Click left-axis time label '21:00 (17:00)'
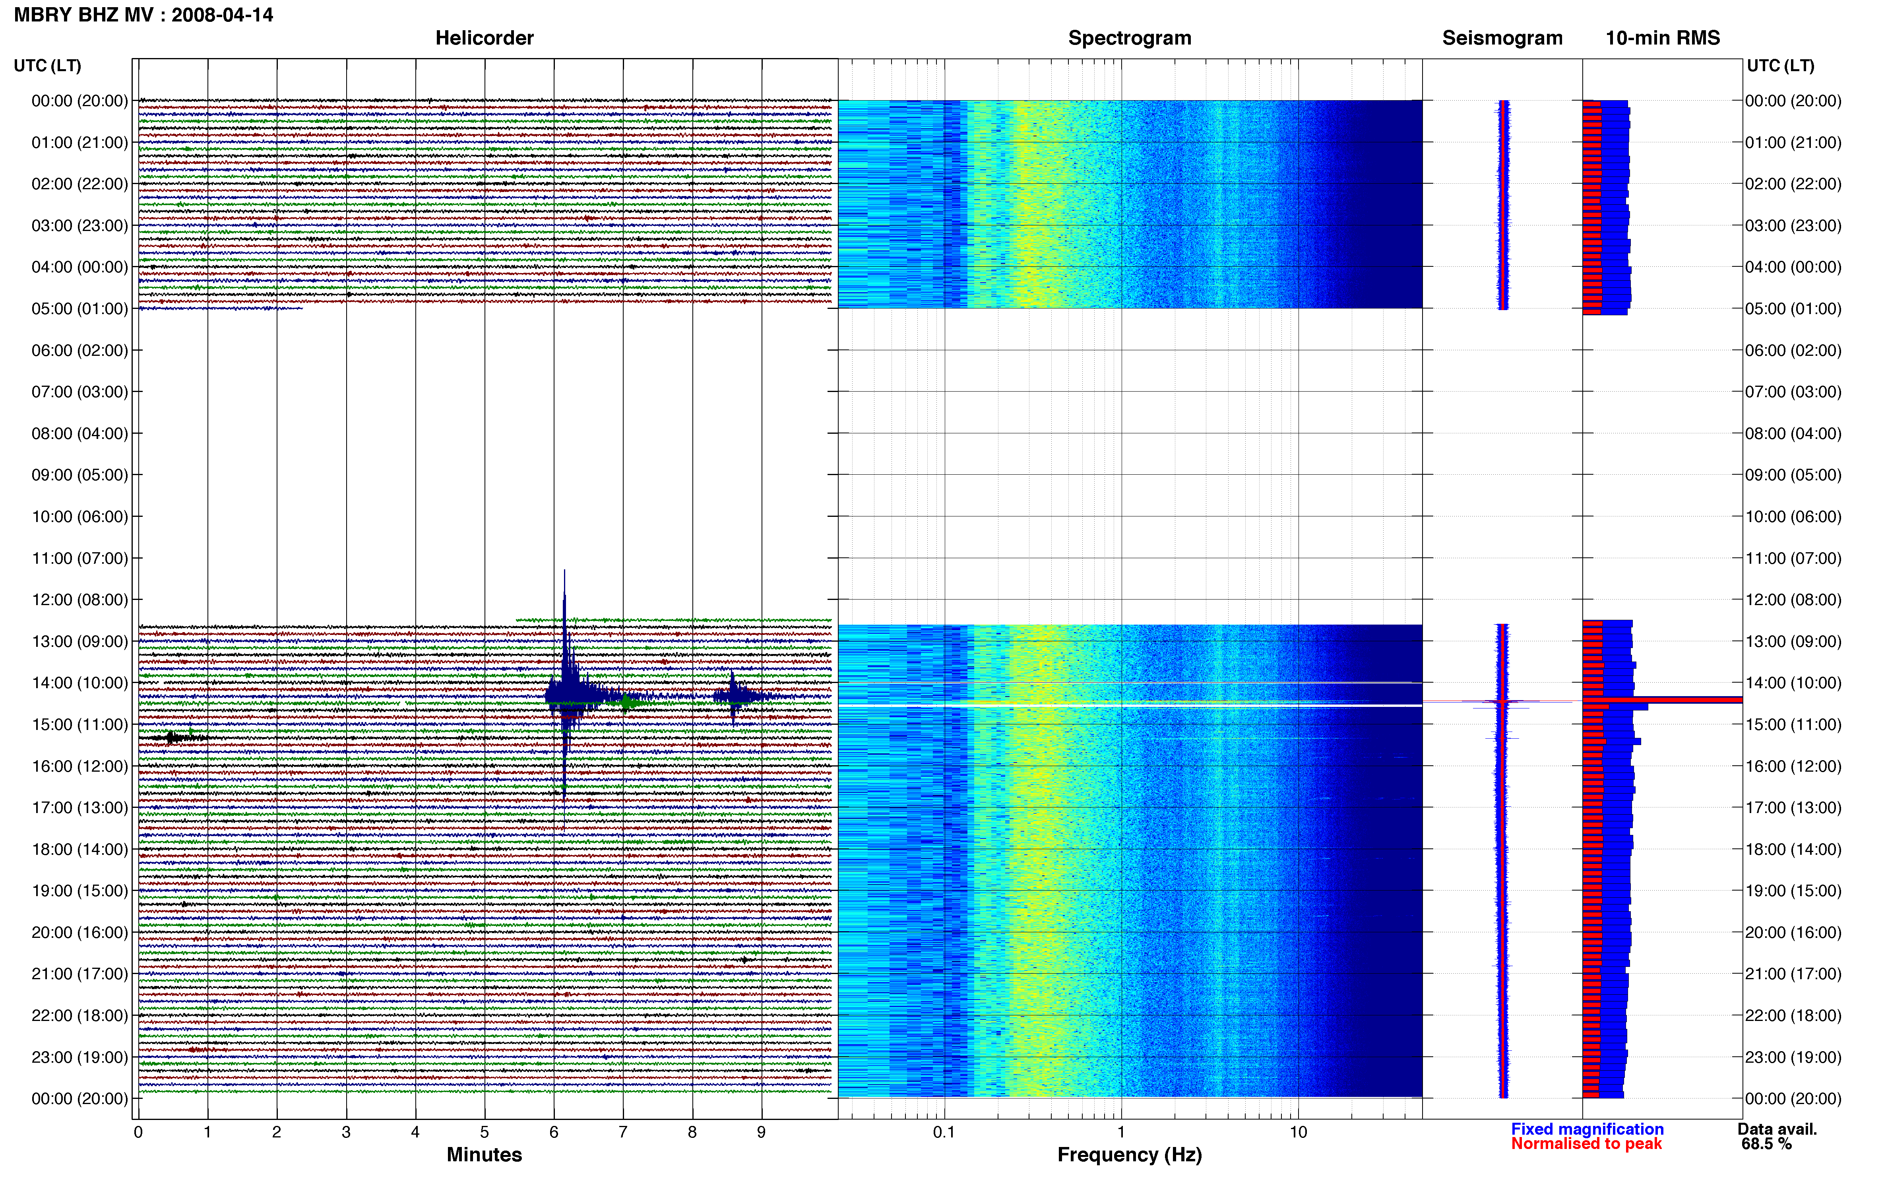This screenshot has height=1178, width=1884. (79, 974)
